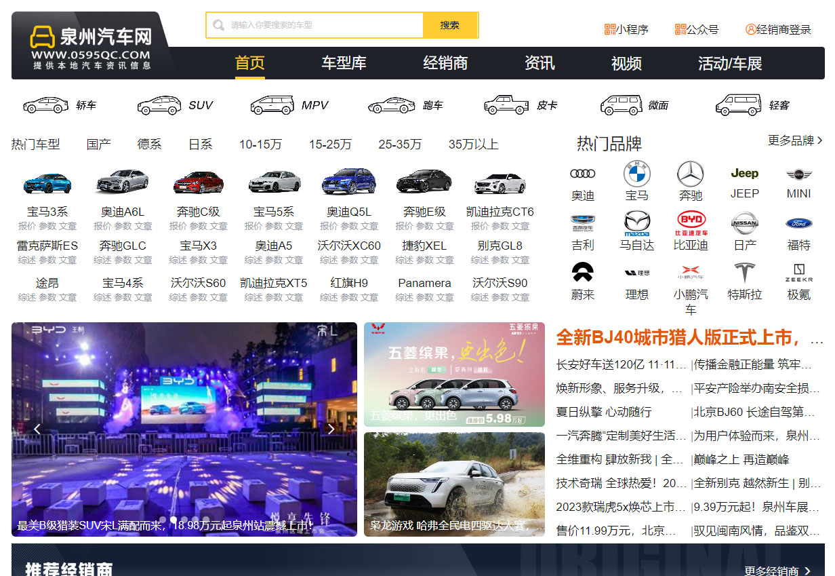The height and width of the screenshot is (576, 835).
Task: Open the 宝马 BMW brand logo
Action: [x=637, y=174]
